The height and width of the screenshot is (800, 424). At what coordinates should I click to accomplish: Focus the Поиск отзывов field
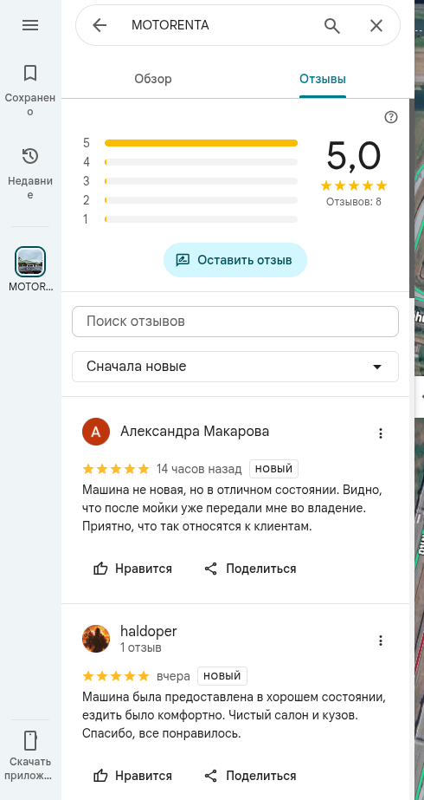[x=235, y=322]
